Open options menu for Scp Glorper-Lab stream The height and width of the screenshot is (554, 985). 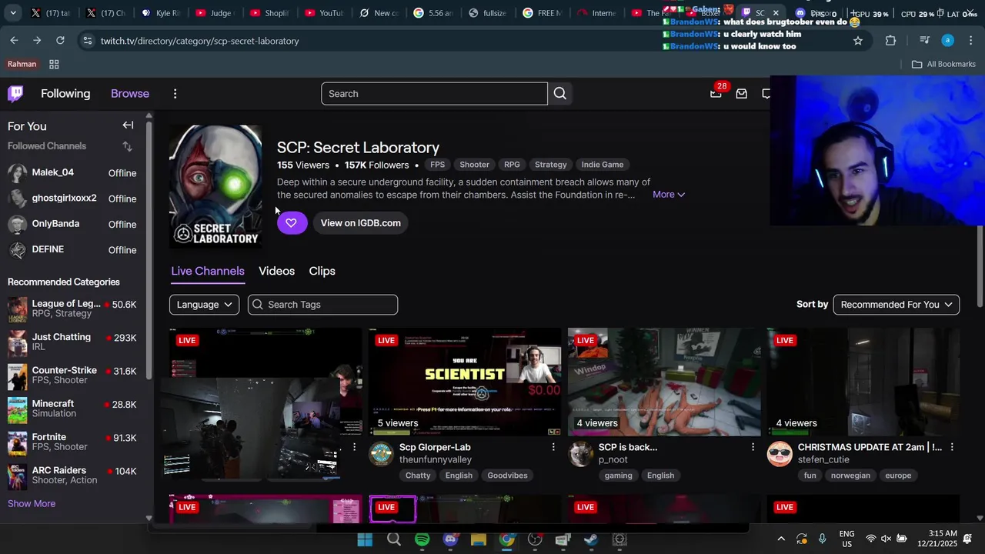[x=553, y=447]
